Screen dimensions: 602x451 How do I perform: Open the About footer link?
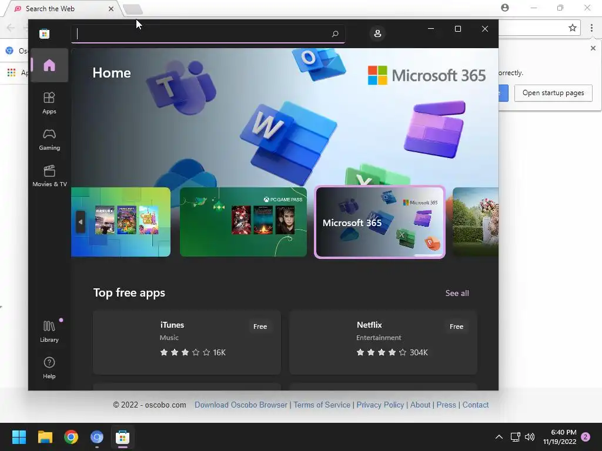coord(420,405)
